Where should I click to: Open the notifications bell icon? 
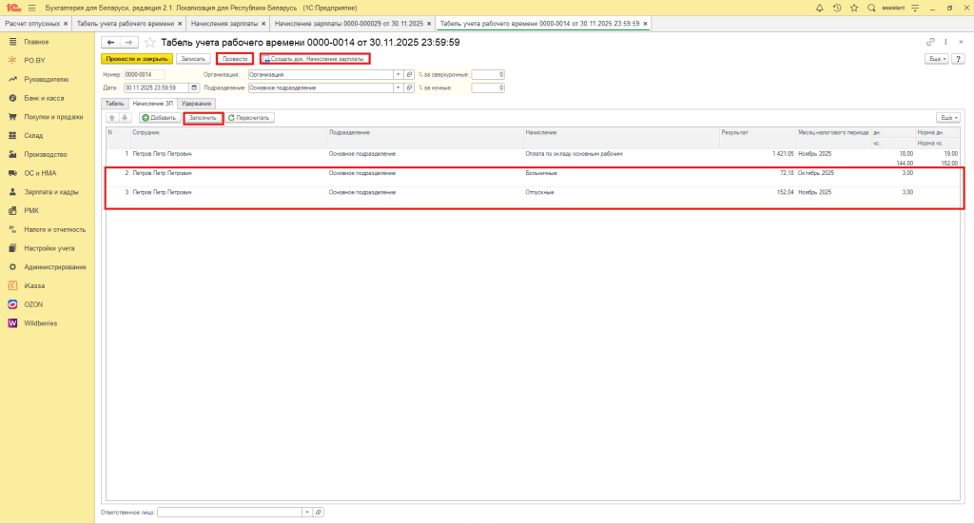click(x=820, y=8)
